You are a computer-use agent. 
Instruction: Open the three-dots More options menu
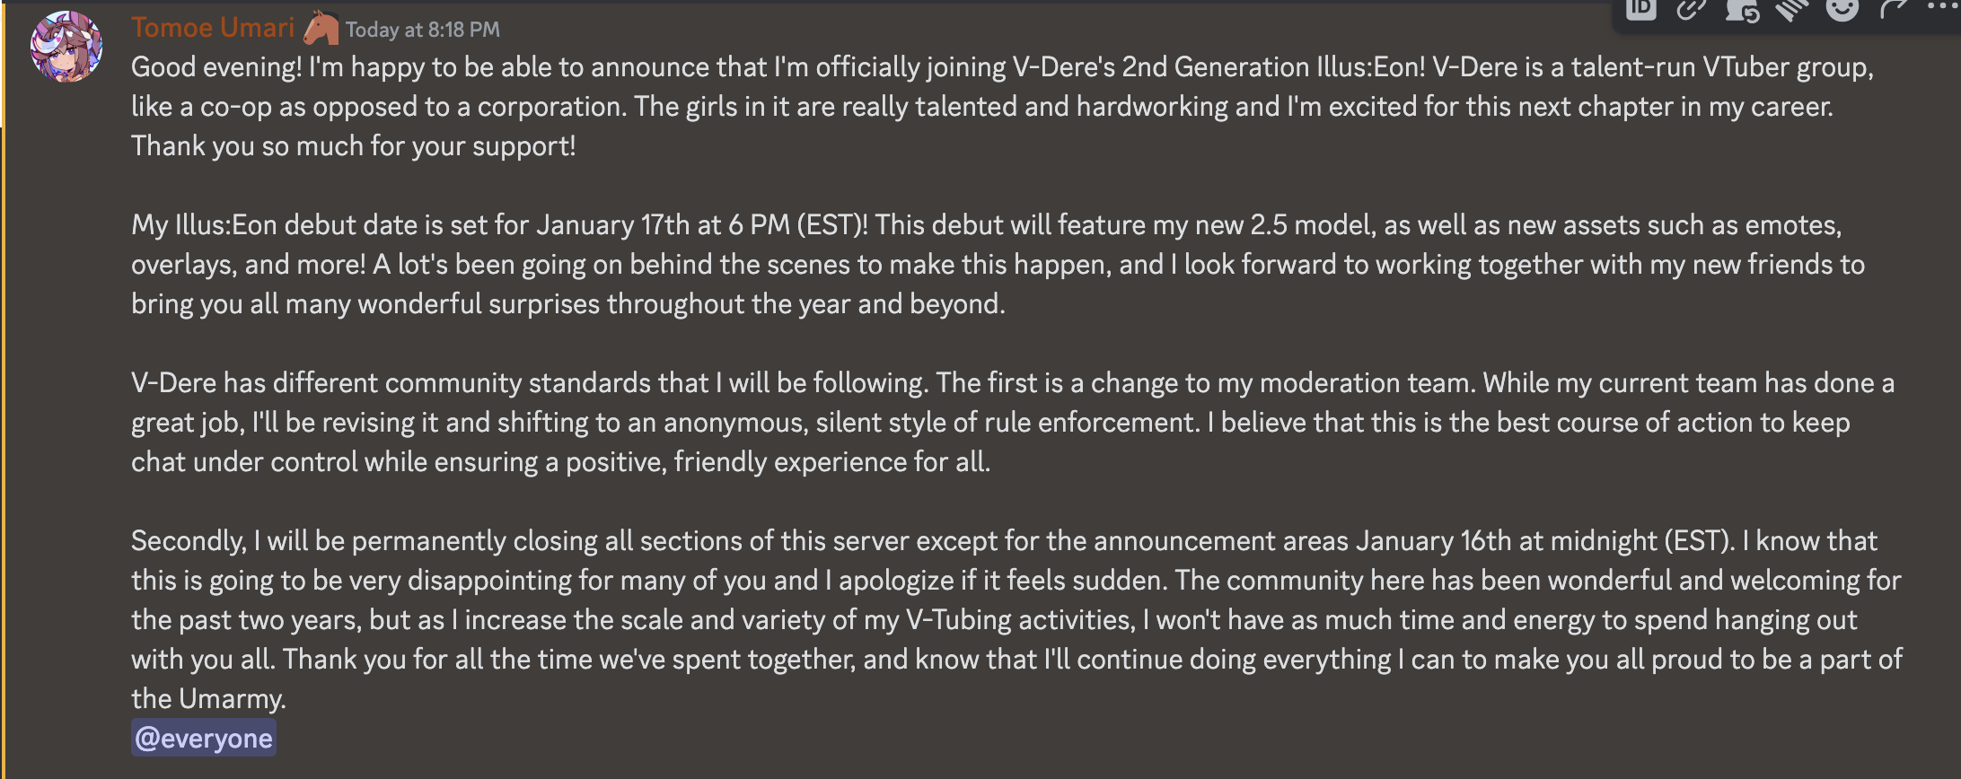point(1941,7)
